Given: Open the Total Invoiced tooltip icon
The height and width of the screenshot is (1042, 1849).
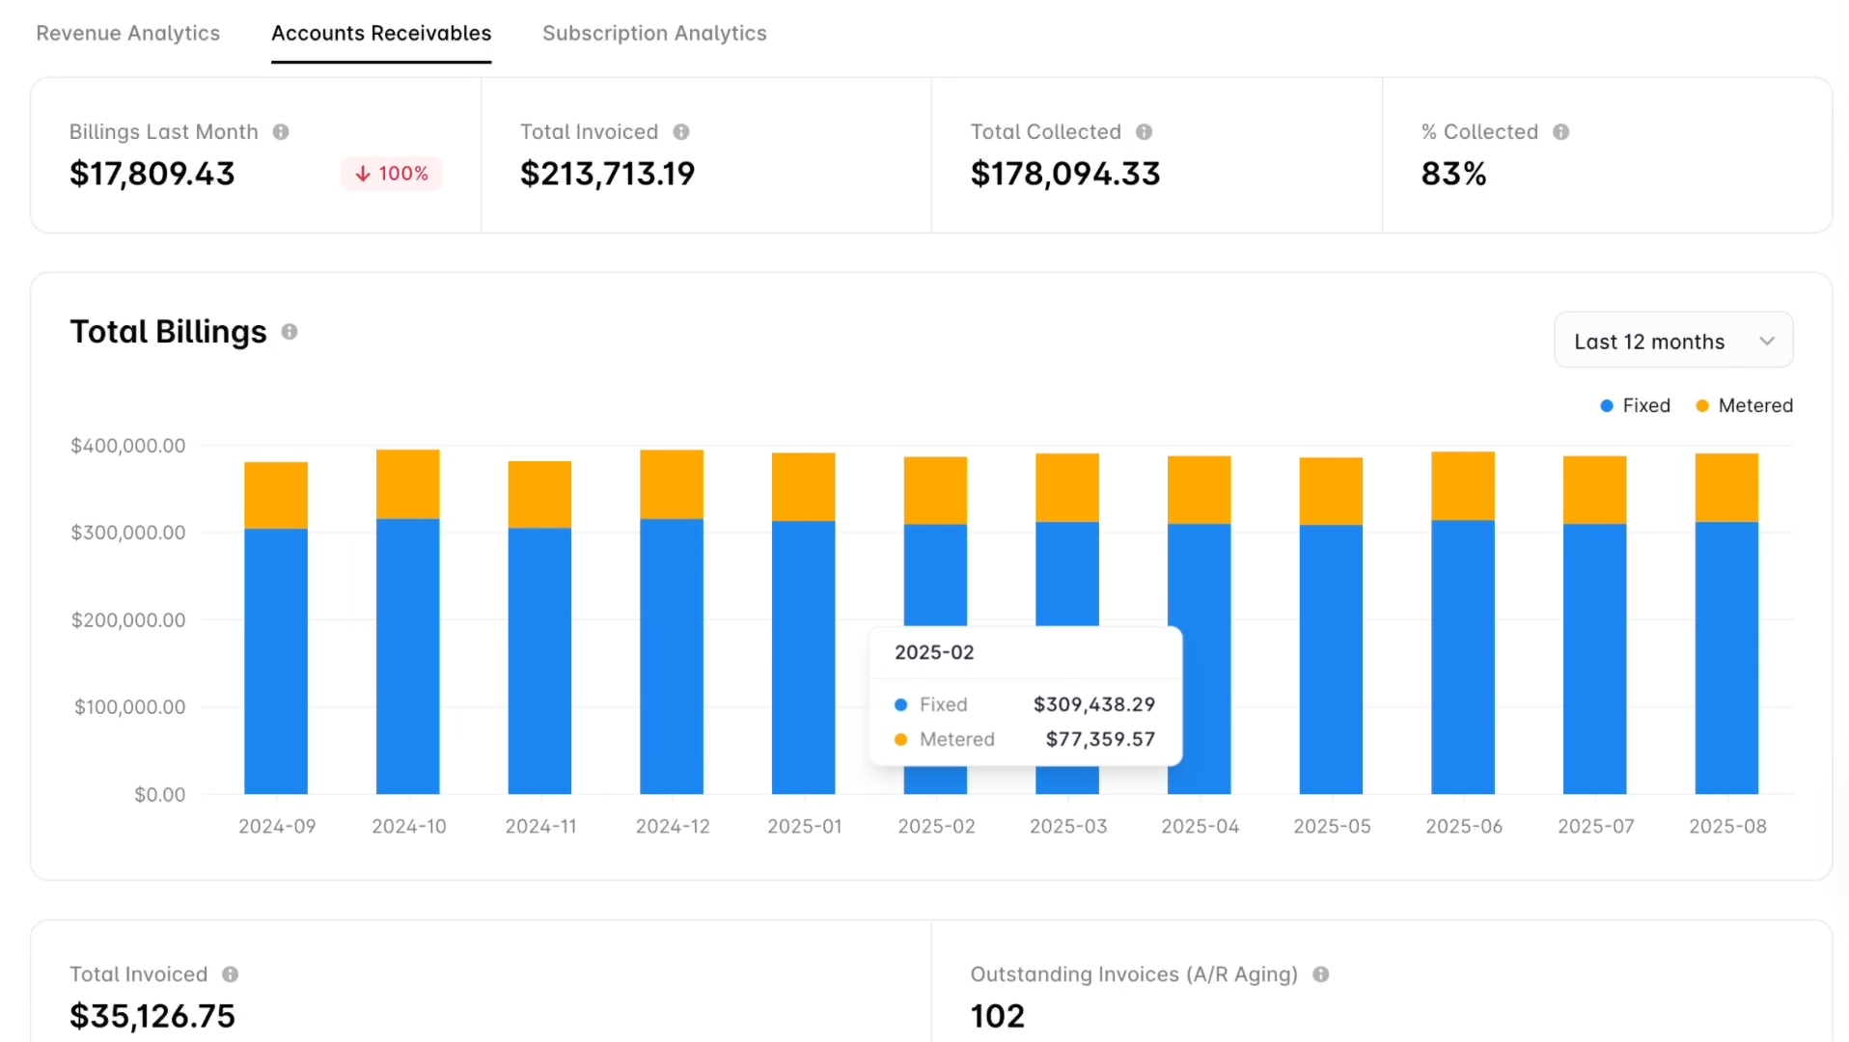Looking at the screenshot, I should click(x=682, y=132).
